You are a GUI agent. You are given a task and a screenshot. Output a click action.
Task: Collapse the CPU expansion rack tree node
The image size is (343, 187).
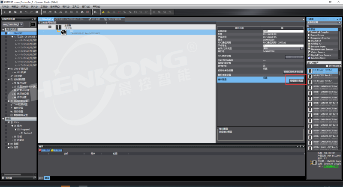[9, 69]
